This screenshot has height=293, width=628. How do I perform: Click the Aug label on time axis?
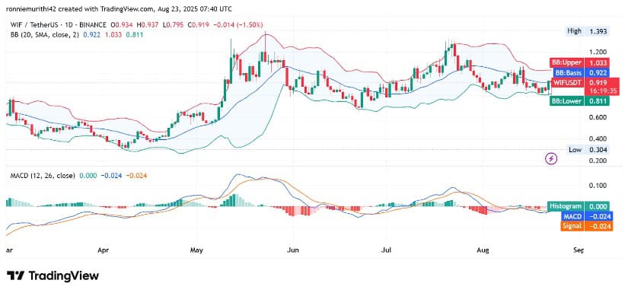(x=483, y=250)
